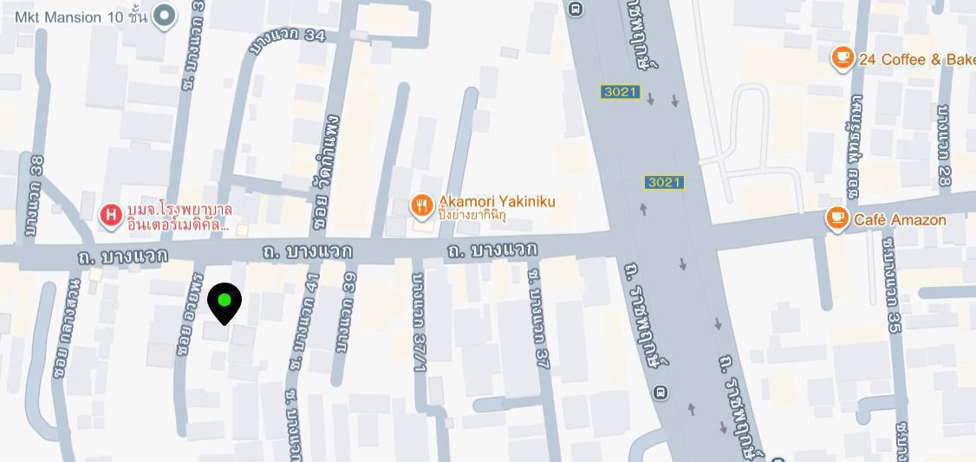Open the Café Amazon coffee marker
This screenshot has width=976, height=462.
[837, 219]
